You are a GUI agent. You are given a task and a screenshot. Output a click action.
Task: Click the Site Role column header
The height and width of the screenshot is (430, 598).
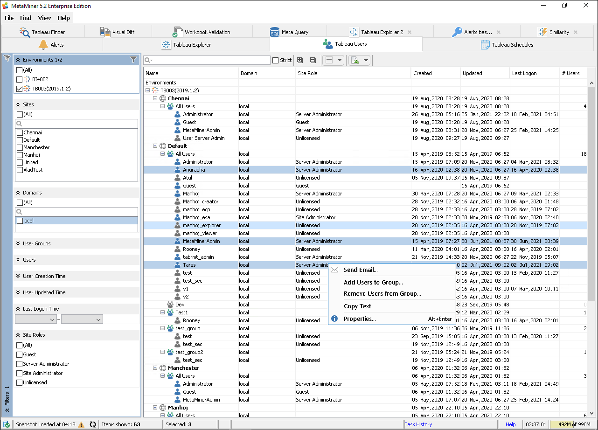(x=353, y=73)
